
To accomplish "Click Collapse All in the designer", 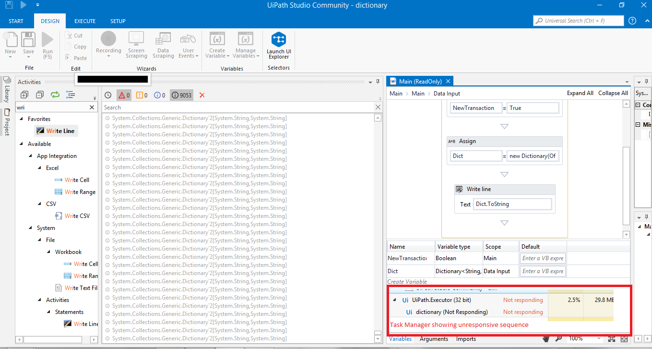I will (x=613, y=93).
